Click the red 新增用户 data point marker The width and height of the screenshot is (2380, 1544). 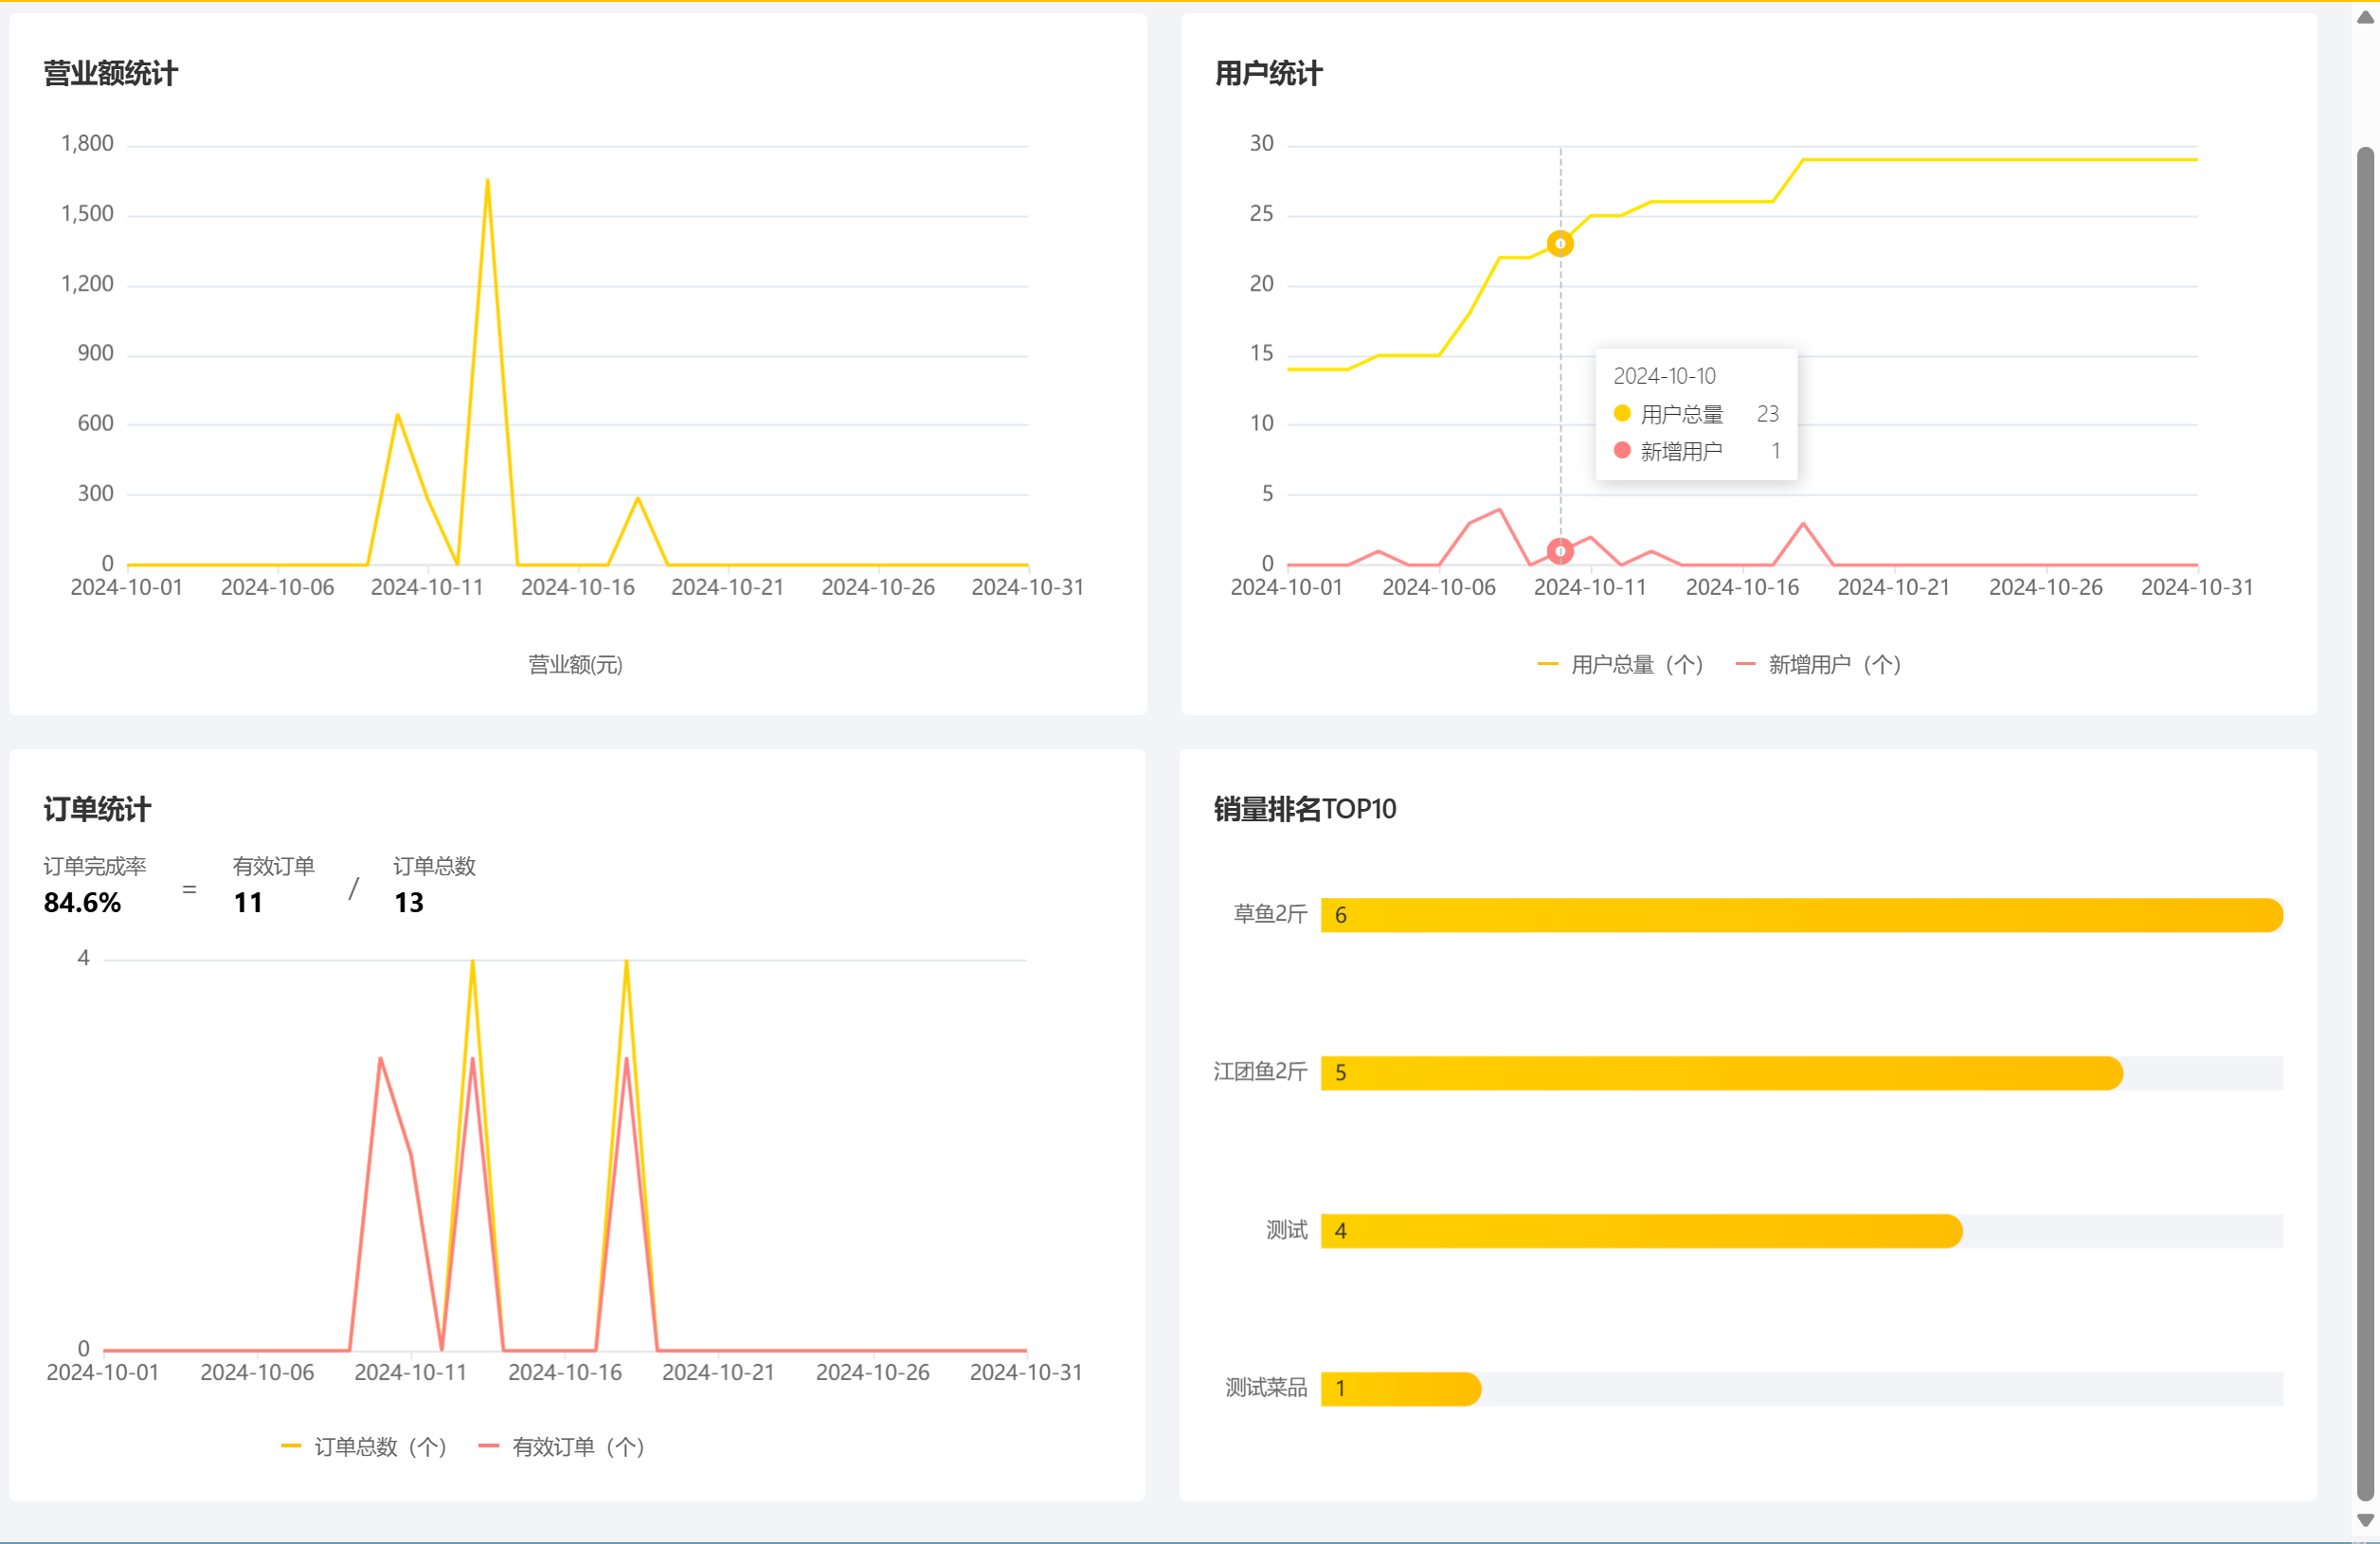[1559, 550]
